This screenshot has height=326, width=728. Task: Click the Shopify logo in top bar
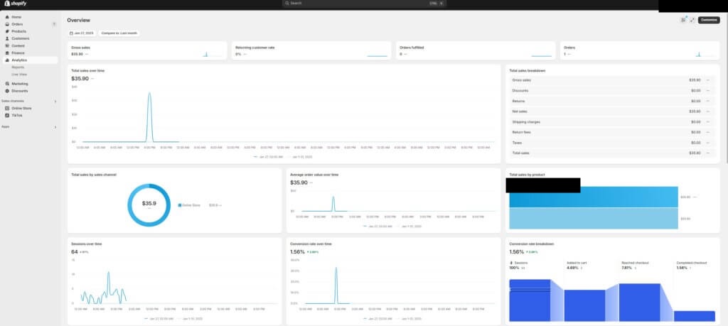pyautogui.click(x=14, y=4)
